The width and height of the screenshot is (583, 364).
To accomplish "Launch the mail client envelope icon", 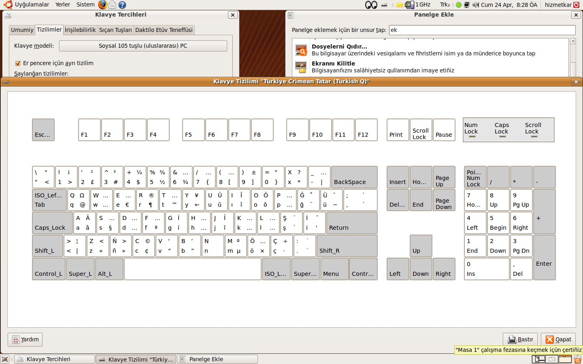I will click(x=113, y=5).
